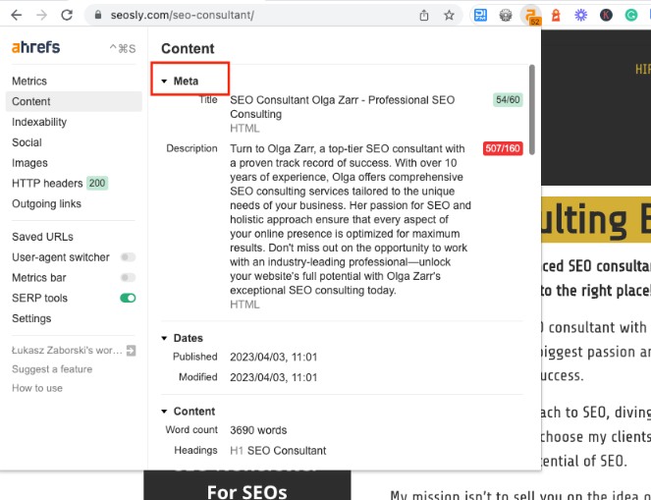The height and width of the screenshot is (500, 651).
Task: Click sign-out icon next to workspace name
Action: (x=132, y=351)
